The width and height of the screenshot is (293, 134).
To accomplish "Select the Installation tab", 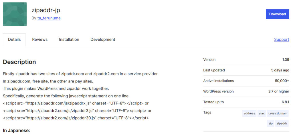I will point(69,40).
